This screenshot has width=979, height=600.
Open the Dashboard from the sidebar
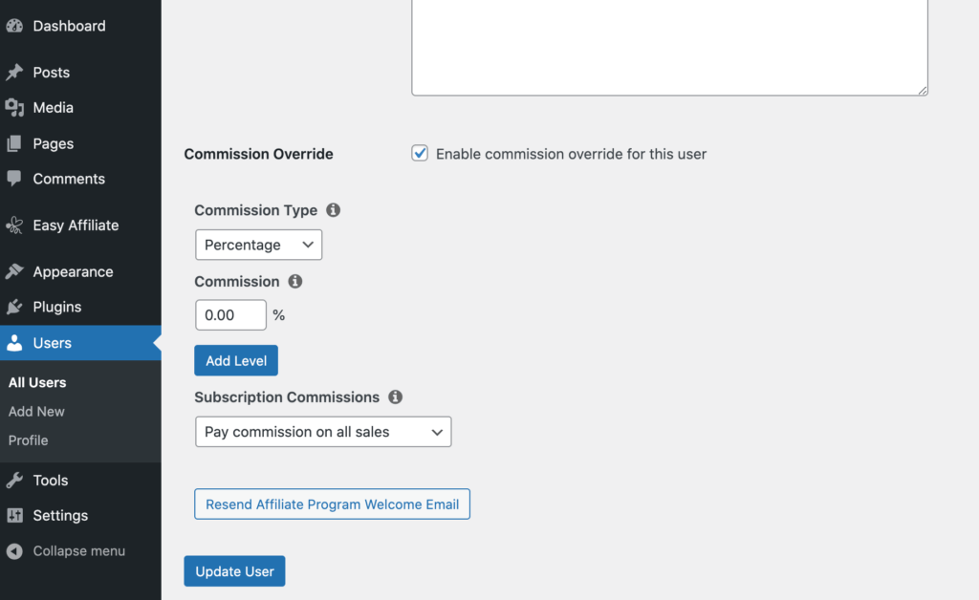(14, 25)
